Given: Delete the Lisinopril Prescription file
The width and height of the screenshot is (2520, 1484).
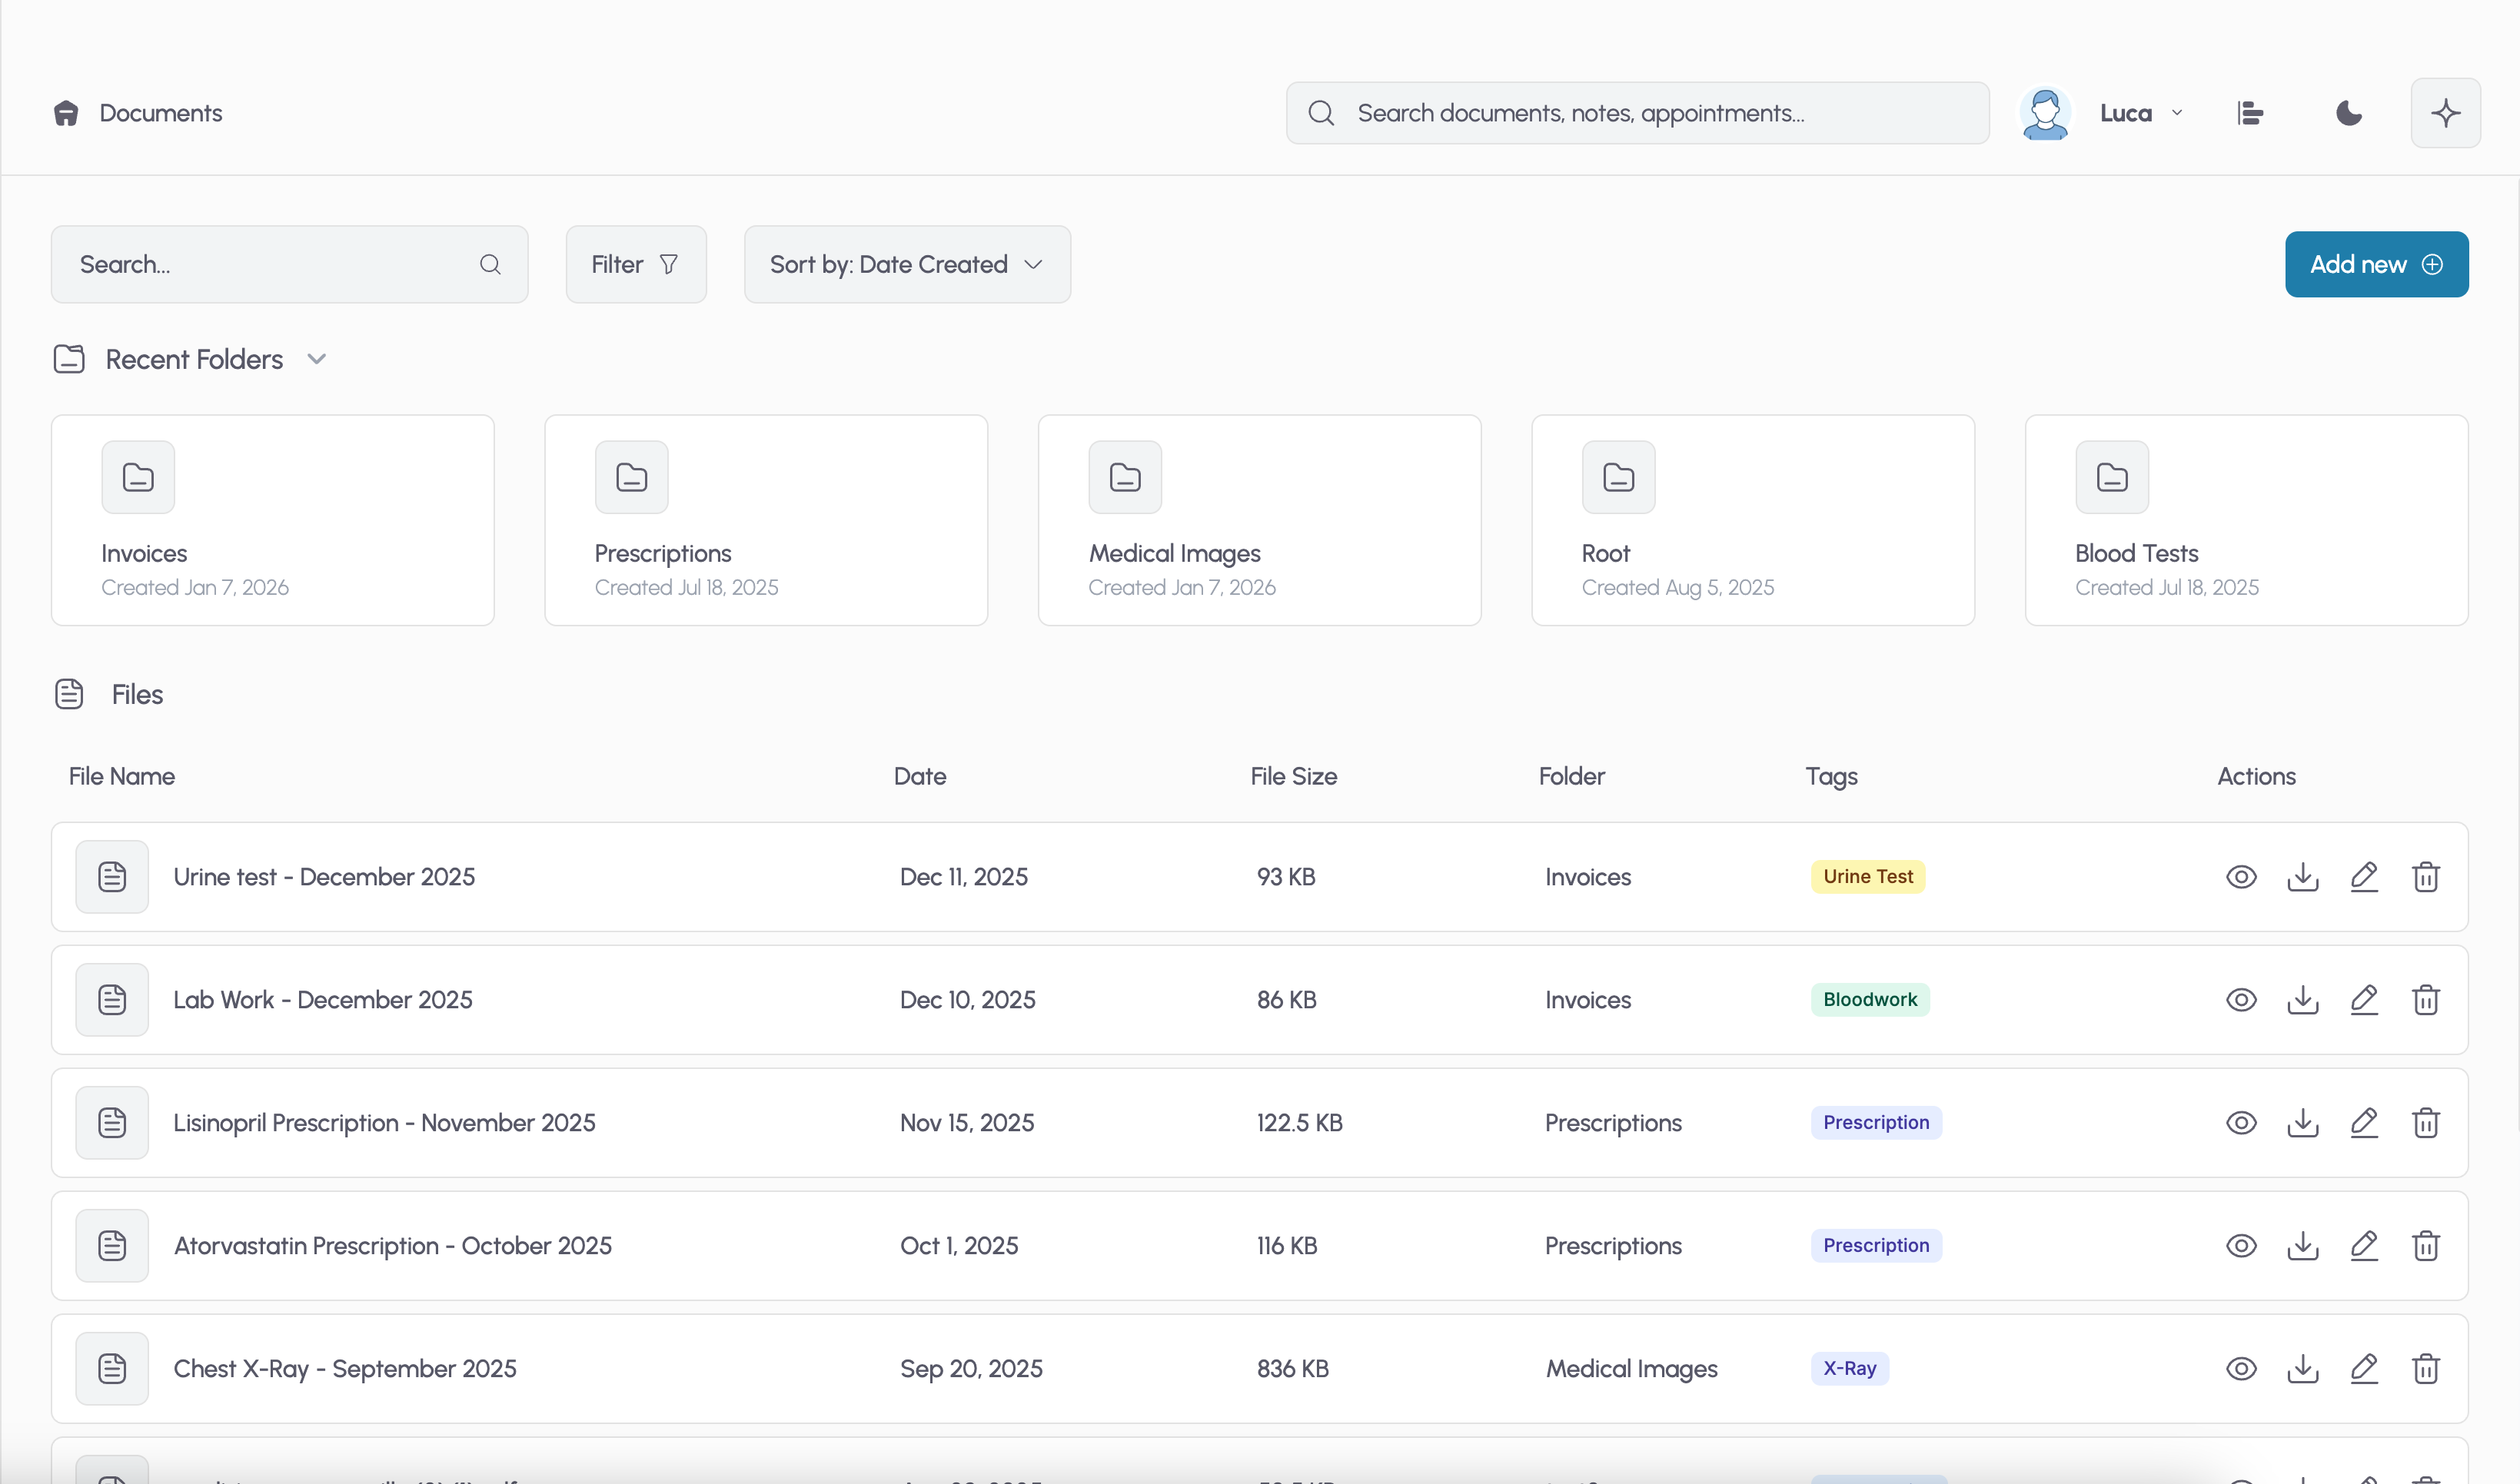Looking at the screenshot, I should click(x=2426, y=1123).
